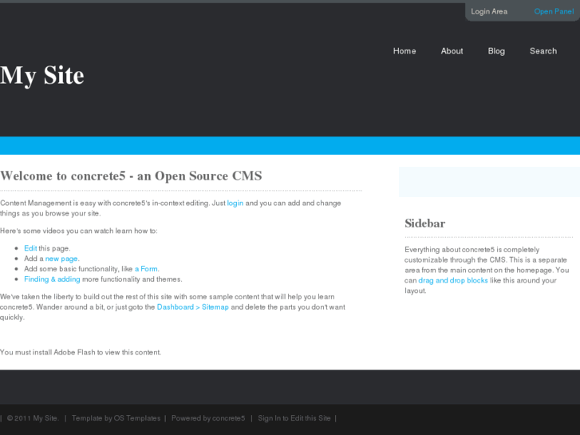The width and height of the screenshot is (580, 435).
Task: Go to the About page
Action: [452, 51]
